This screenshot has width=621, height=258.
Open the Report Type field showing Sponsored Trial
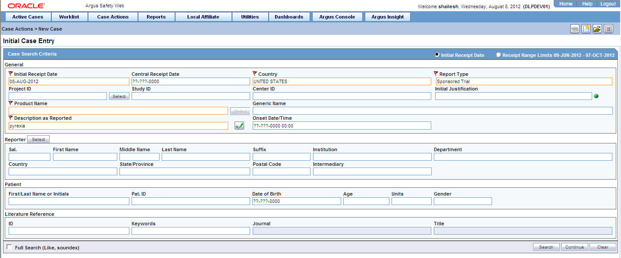524,81
